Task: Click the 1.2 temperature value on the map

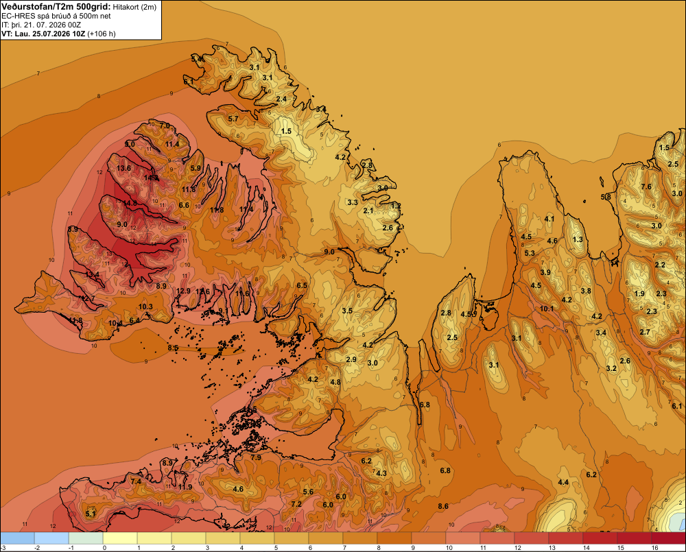Action: [x=396, y=206]
